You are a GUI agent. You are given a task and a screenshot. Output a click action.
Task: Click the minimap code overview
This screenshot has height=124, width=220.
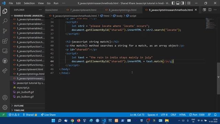tap(211, 23)
